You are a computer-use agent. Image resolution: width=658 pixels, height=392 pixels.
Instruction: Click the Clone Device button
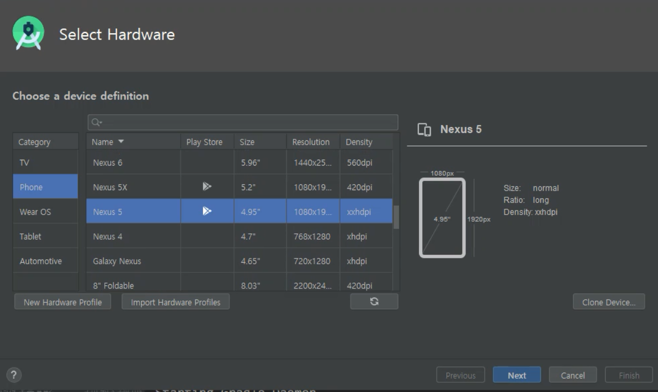(609, 302)
